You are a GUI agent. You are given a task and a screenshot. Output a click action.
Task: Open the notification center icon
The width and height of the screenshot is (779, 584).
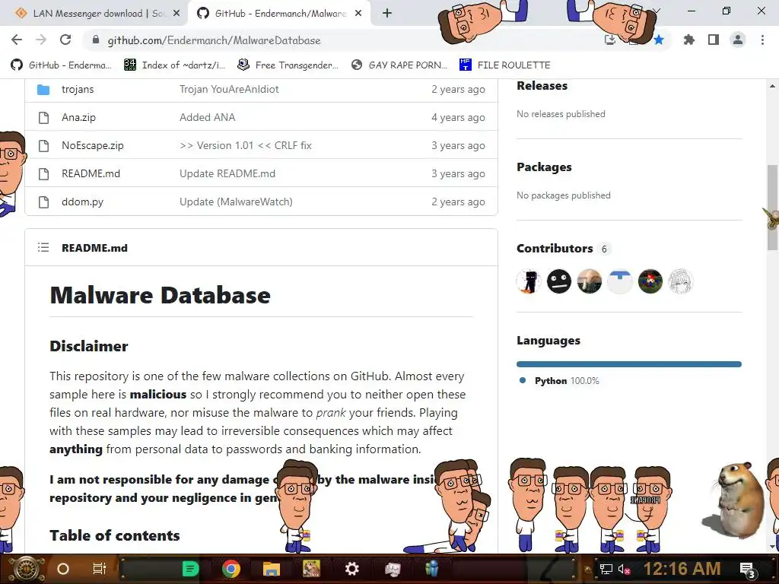click(x=749, y=570)
